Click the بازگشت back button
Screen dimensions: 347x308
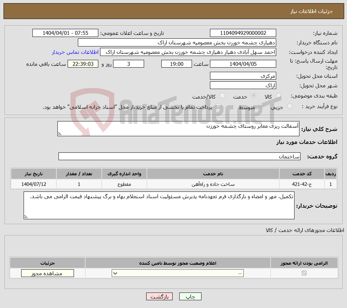click(x=159, y=296)
